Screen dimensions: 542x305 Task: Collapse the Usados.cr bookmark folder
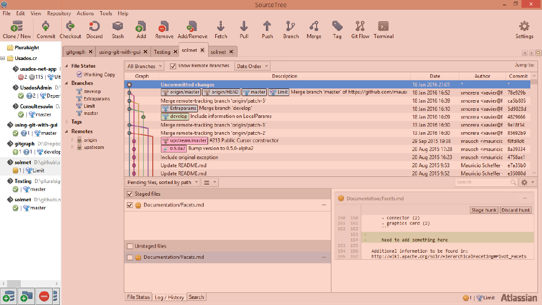[3, 58]
